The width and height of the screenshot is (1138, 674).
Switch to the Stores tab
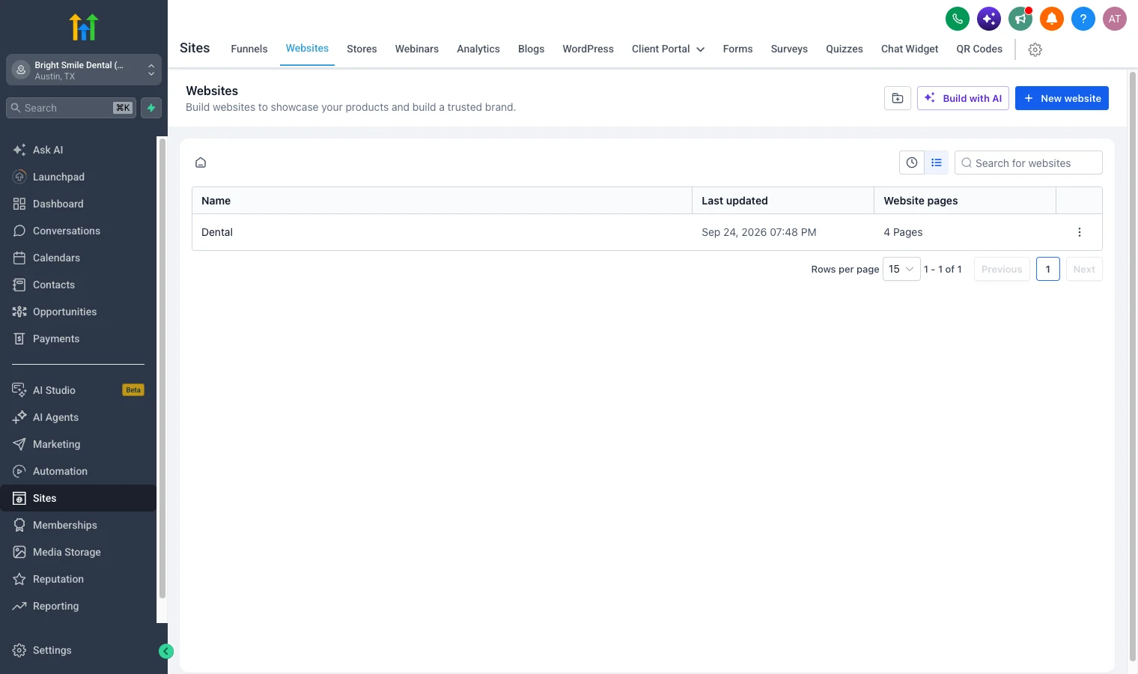click(362, 49)
